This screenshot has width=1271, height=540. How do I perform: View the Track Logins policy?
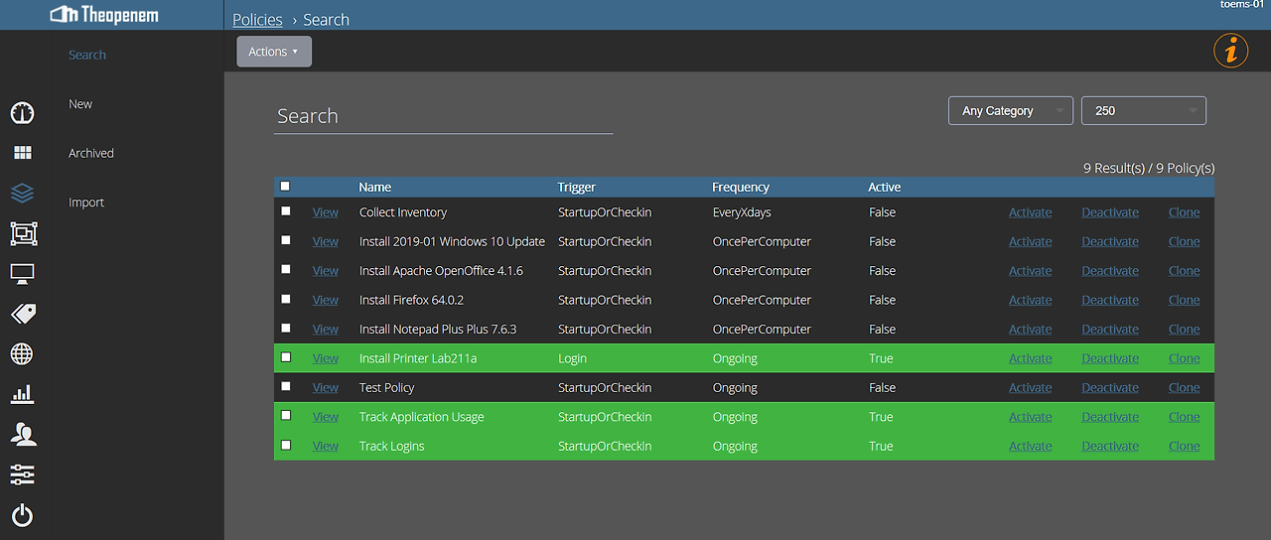coord(326,447)
